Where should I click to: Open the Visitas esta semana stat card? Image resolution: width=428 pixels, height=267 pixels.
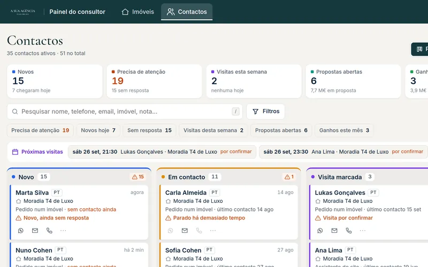tap(254, 81)
